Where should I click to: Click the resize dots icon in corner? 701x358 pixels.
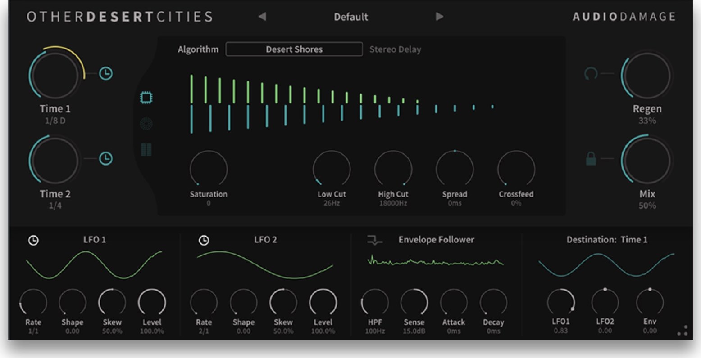(x=683, y=331)
